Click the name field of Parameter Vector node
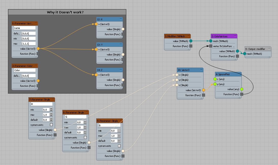 pos(25,28)
